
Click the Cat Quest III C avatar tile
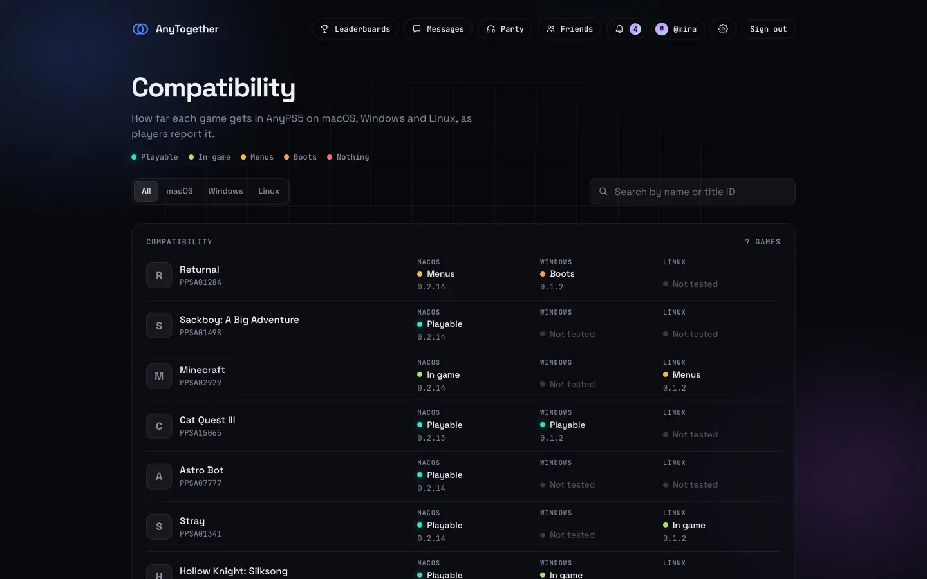tap(159, 426)
